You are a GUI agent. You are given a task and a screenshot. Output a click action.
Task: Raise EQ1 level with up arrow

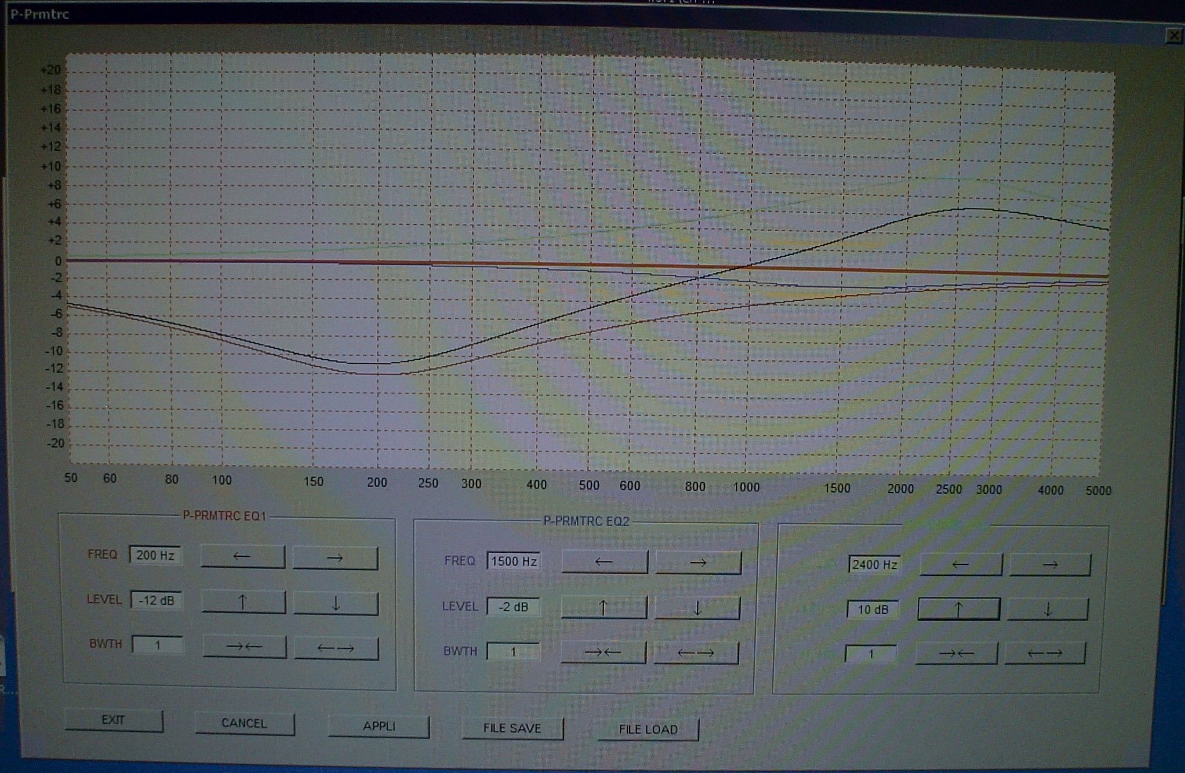click(243, 602)
